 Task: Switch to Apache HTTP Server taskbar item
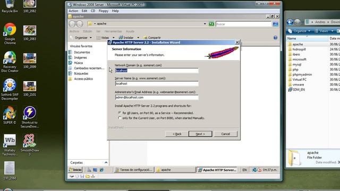[217, 170]
